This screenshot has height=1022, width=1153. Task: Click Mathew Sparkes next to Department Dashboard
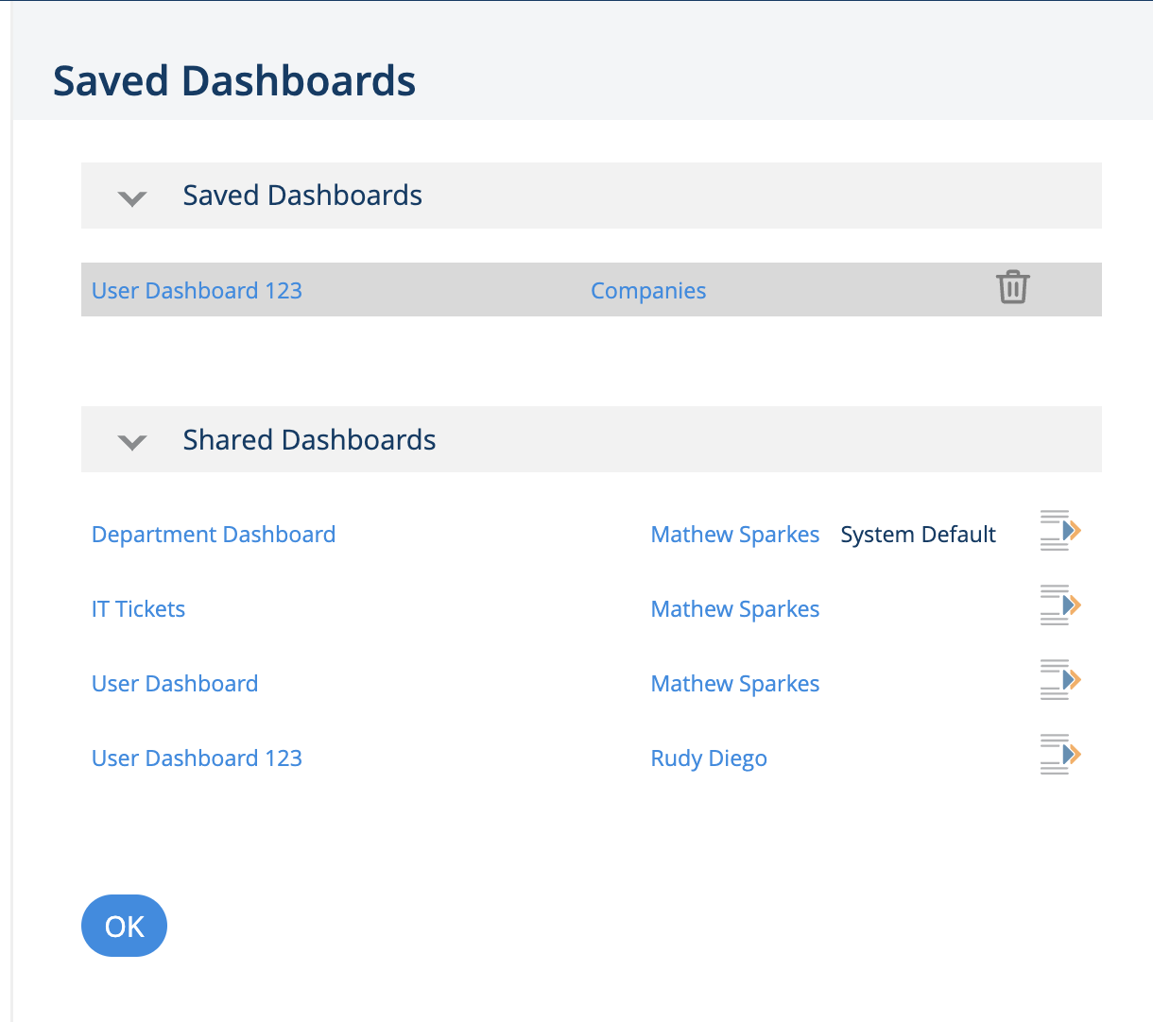pyautogui.click(x=735, y=535)
